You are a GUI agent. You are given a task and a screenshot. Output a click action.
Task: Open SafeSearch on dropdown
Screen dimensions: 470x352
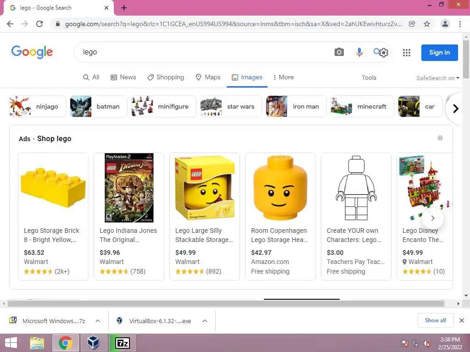[x=437, y=78]
